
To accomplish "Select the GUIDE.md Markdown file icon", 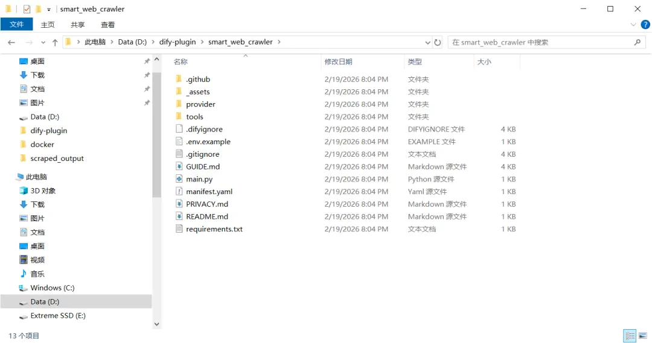I will (x=179, y=166).
